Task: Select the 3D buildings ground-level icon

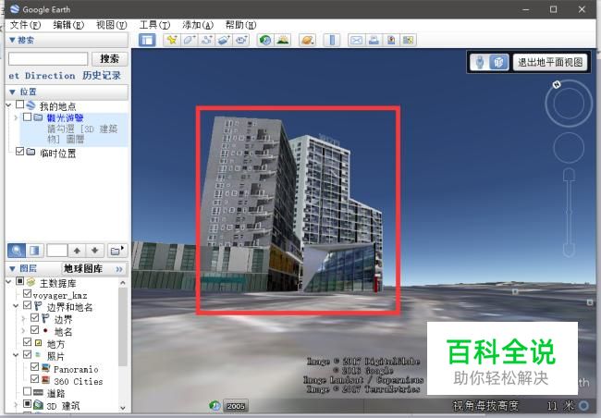Action: [498, 62]
